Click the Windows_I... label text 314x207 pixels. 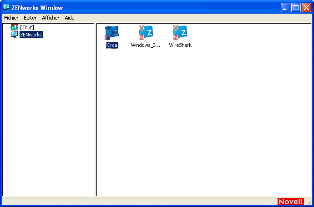coord(146,45)
